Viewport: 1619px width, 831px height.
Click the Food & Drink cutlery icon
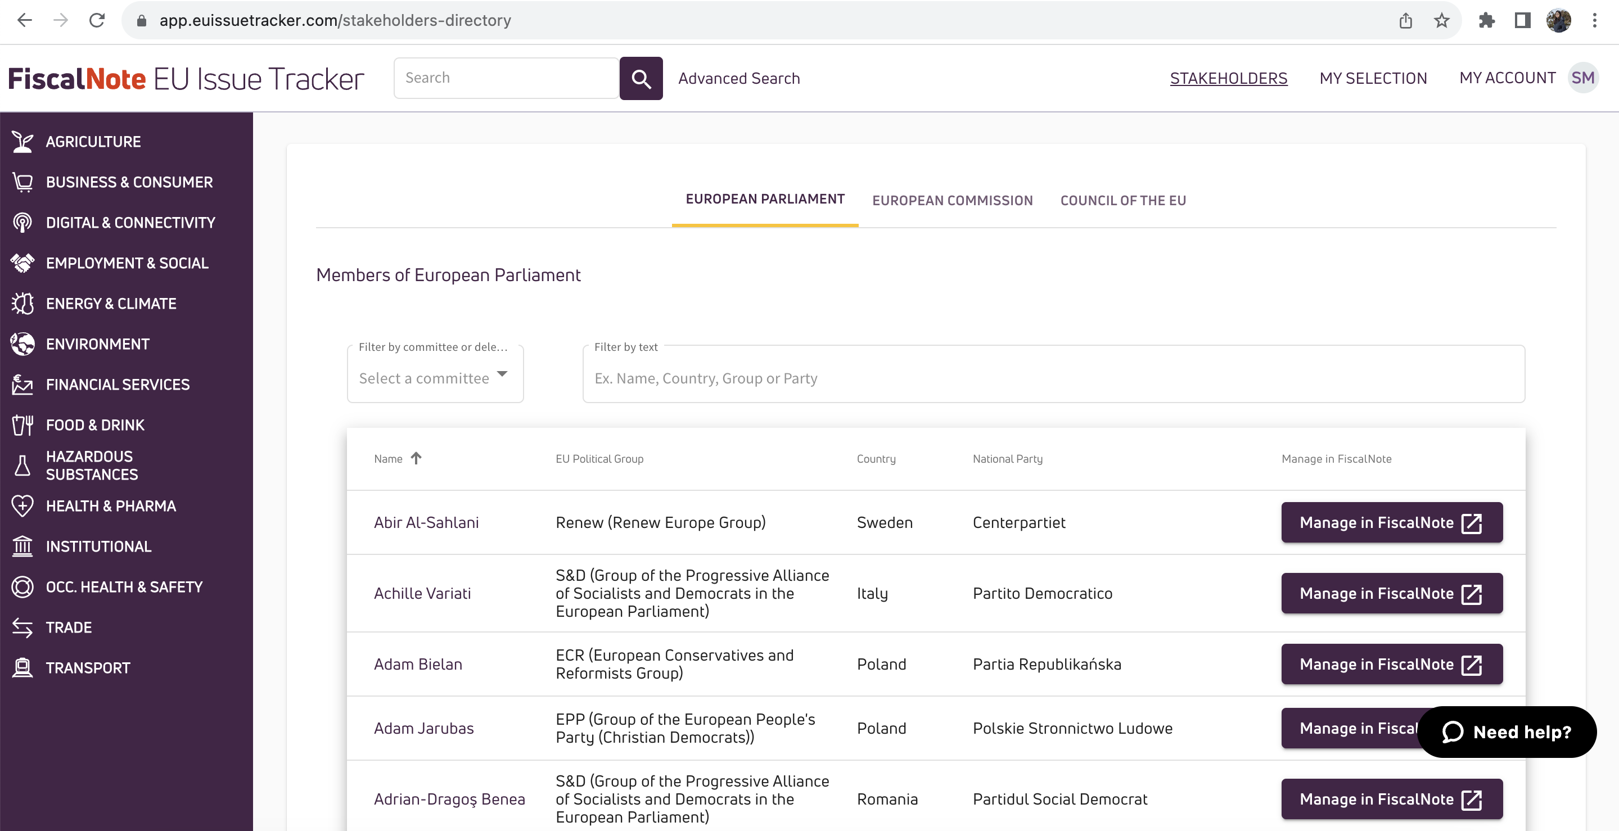click(22, 425)
